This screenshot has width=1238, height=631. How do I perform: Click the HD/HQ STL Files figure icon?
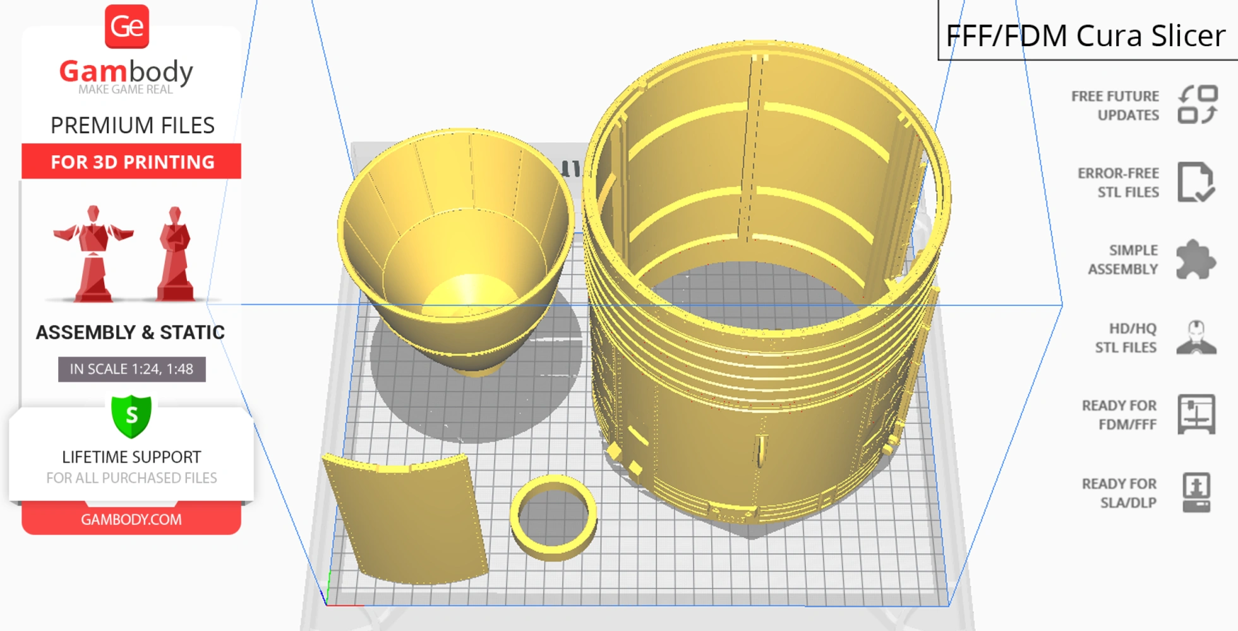(x=1196, y=337)
